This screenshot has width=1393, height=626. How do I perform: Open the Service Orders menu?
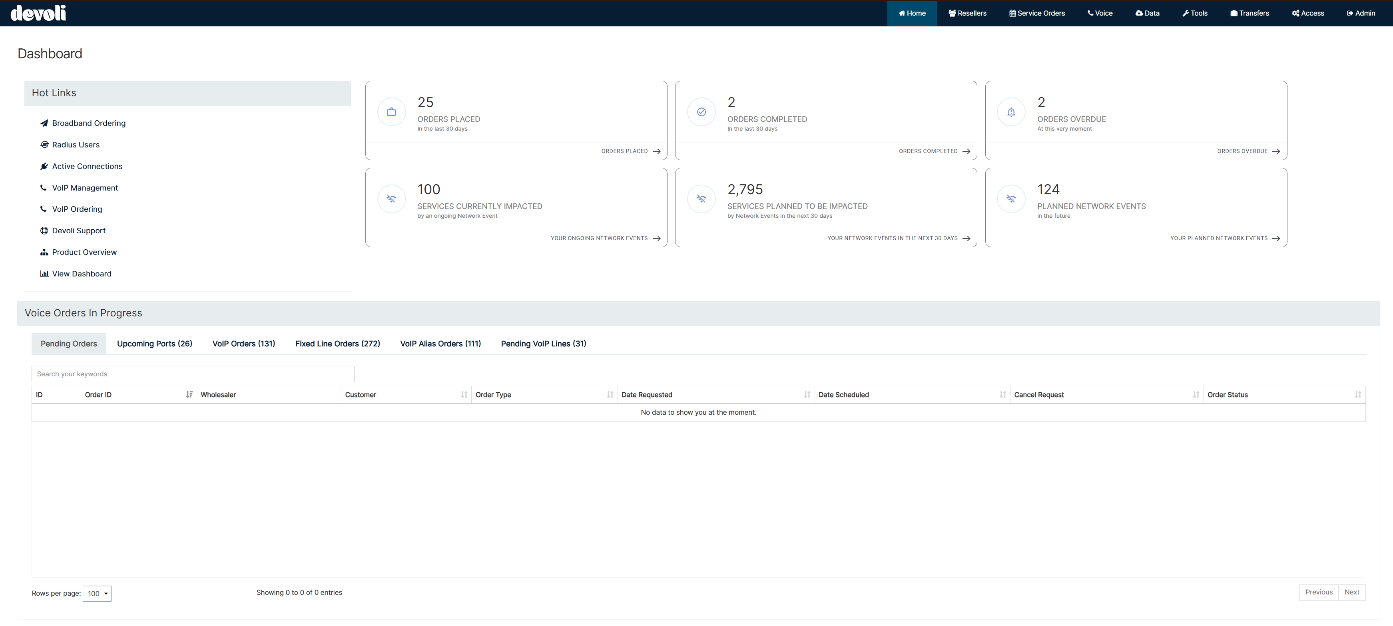pos(1036,13)
